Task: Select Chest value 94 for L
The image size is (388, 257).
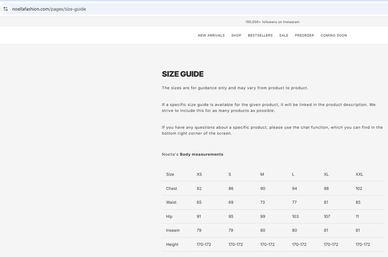Action: pos(295,188)
